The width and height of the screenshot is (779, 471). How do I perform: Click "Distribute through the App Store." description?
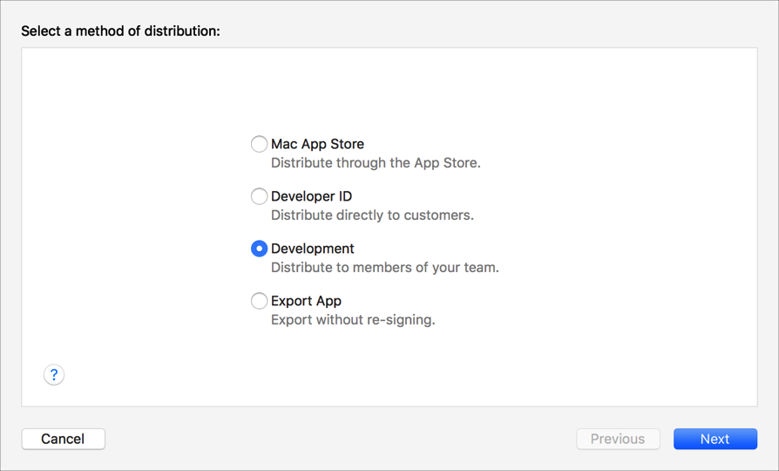click(x=376, y=163)
